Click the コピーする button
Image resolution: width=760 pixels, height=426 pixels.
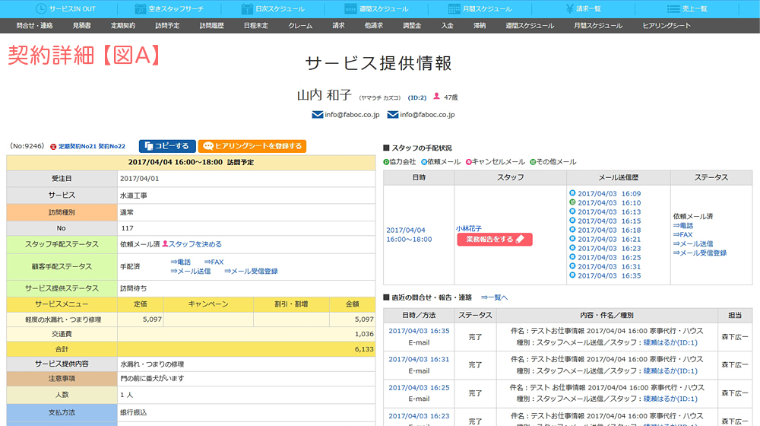(x=167, y=146)
